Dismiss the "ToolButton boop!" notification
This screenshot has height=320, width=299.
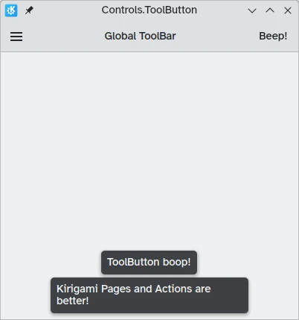coord(149,263)
